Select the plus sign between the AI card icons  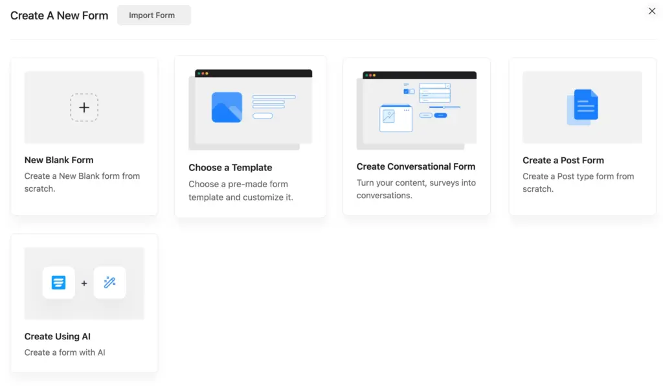pyautogui.click(x=84, y=283)
